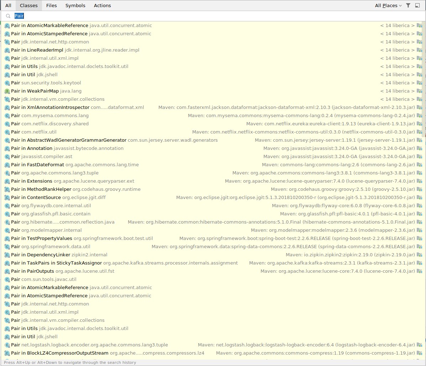Switch to the All tab
Image resolution: width=426 pixels, height=366 pixels.
coord(8,5)
